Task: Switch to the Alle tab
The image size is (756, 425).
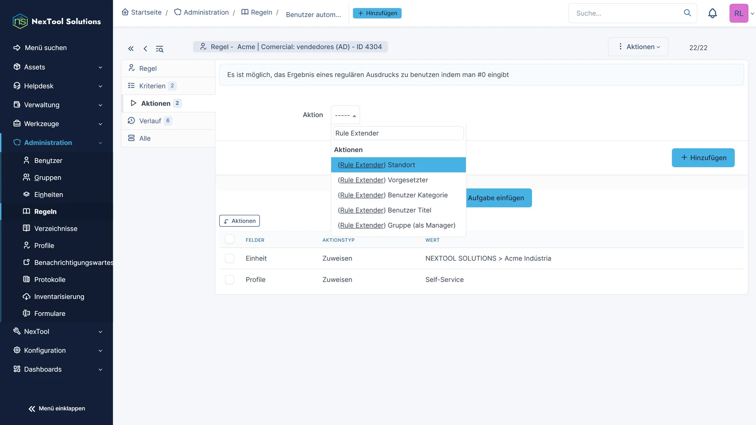Action: coord(168,138)
